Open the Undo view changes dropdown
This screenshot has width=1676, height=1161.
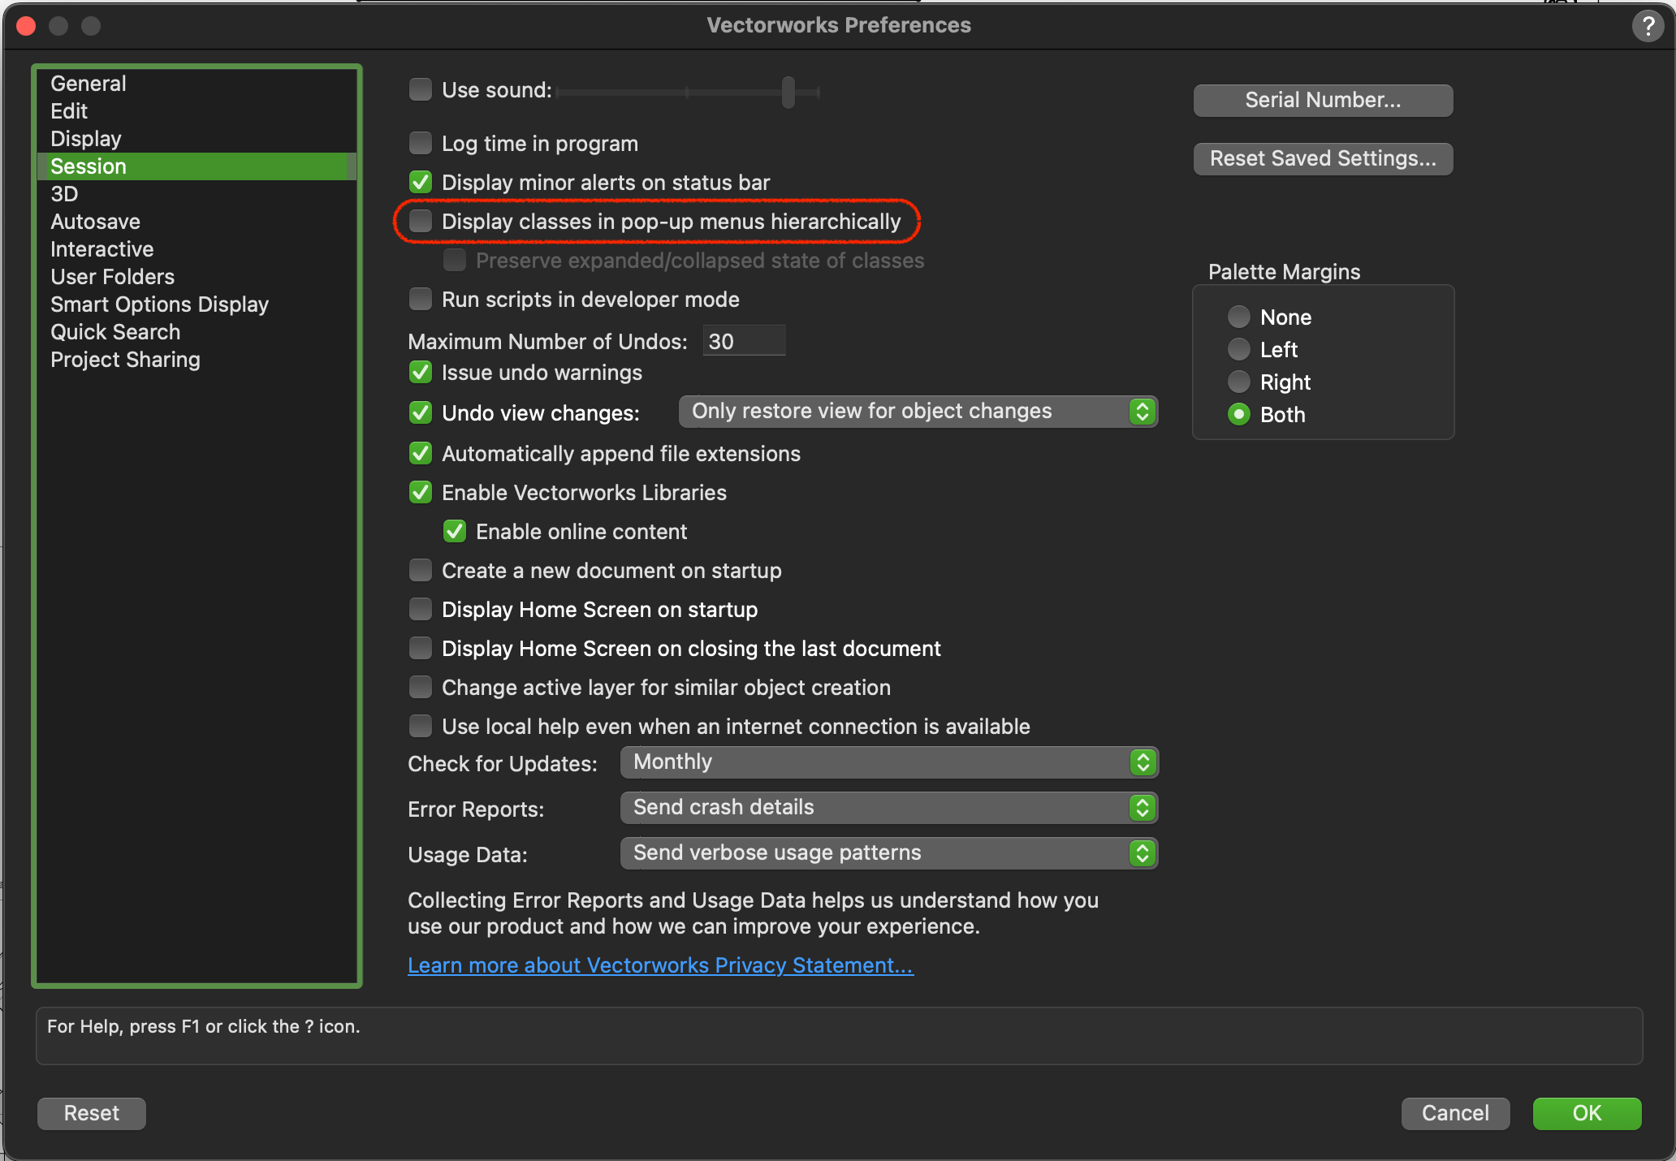click(918, 412)
